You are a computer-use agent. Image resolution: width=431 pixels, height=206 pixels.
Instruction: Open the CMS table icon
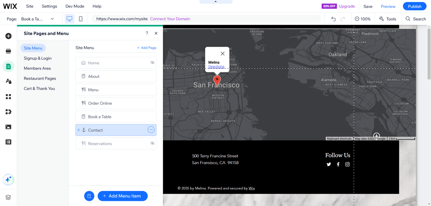tap(8, 142)
